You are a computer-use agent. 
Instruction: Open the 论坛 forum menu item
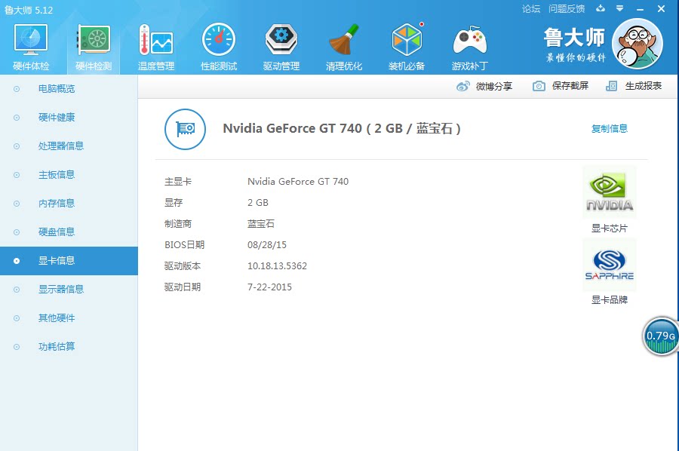point(530,8)
